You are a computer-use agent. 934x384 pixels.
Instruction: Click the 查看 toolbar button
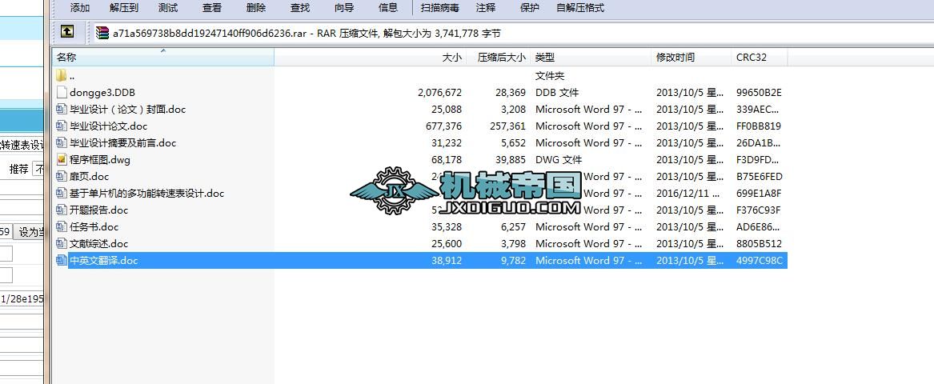pyautogui.click(x=212, y=8)
